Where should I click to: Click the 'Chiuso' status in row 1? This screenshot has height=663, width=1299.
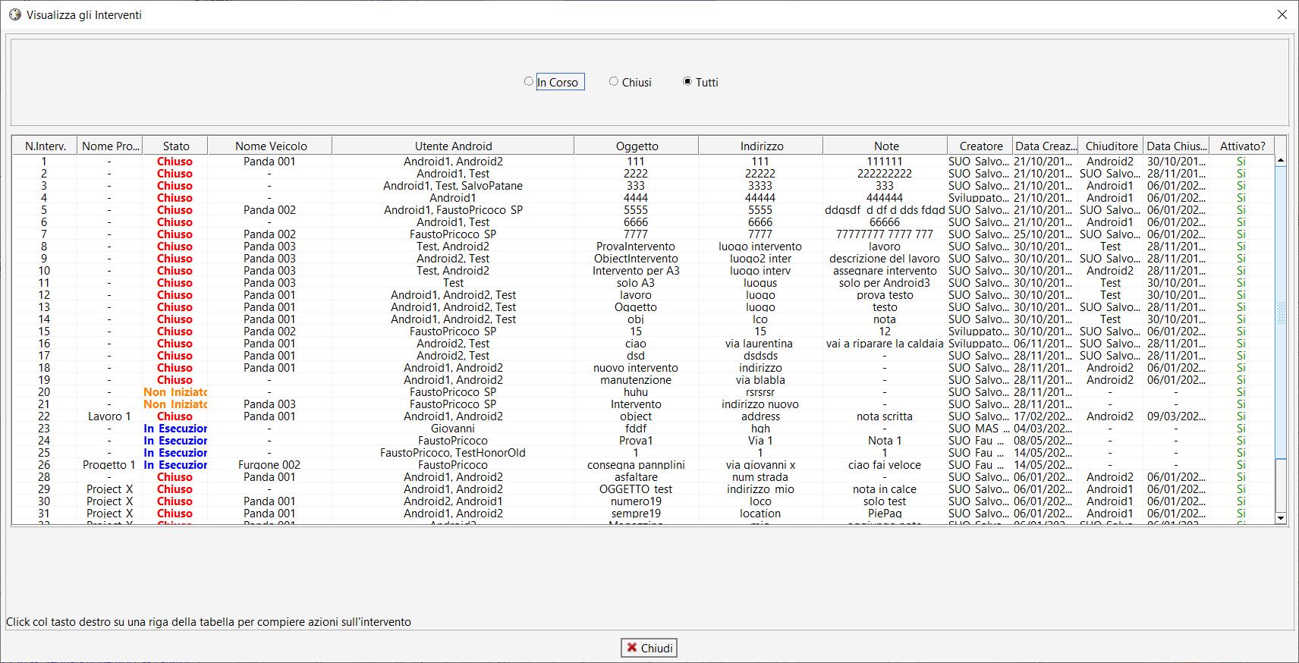(x=175, y=162)
